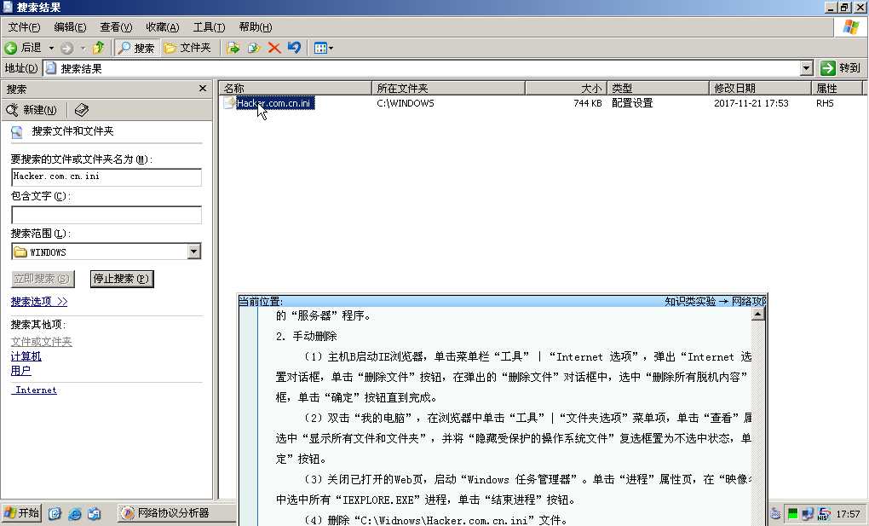The height and width of the screenshot is (526, 869).
Task: Open the 收藏(A) menu
Action: pos(163,27)
